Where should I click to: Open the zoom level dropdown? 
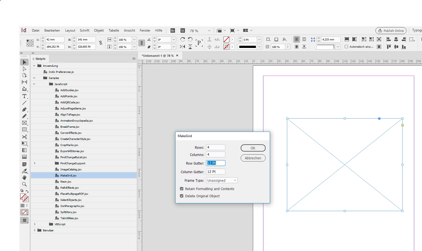point(209,31)
